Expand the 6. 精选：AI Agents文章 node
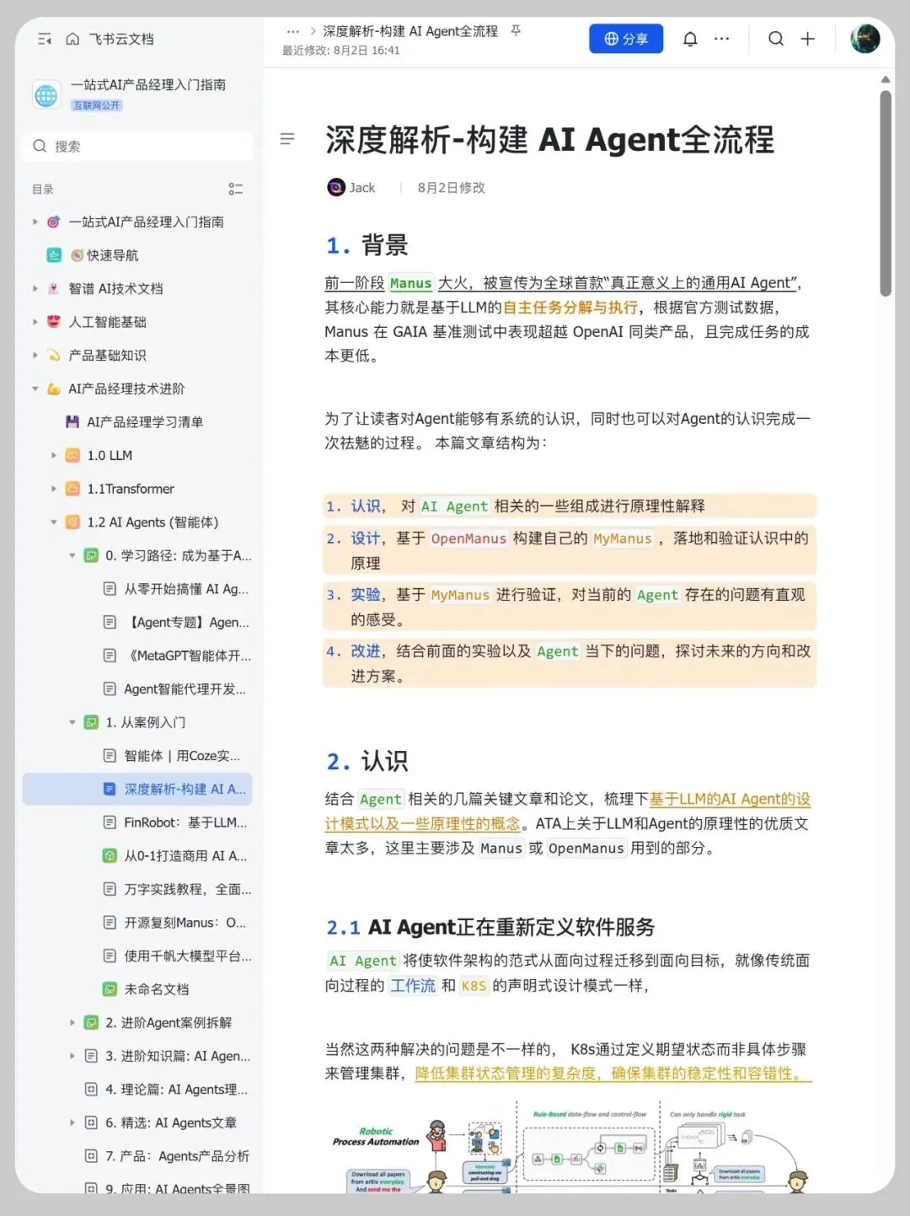This screenshot has height=1216, width=910. tap(72, 1122)
